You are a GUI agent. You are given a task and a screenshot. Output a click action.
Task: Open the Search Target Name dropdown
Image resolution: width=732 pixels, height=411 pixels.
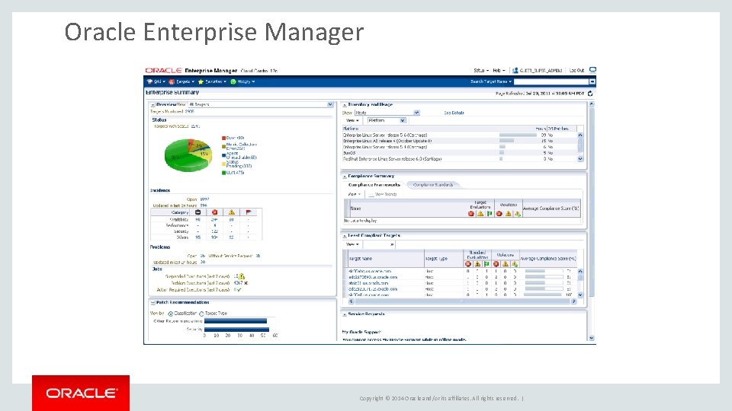tap(491, 81)
